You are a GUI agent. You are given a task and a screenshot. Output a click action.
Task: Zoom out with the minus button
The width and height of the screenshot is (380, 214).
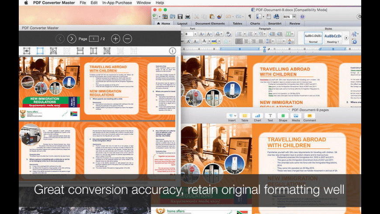pos(128,39)
